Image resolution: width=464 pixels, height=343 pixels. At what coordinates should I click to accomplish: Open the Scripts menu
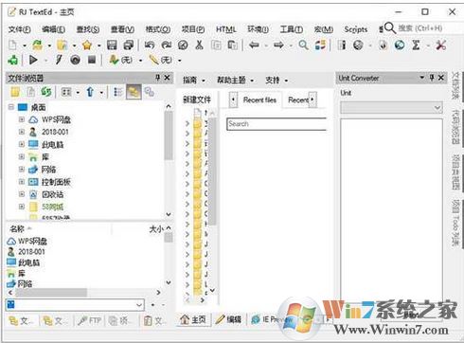click(x=356, y=29)
